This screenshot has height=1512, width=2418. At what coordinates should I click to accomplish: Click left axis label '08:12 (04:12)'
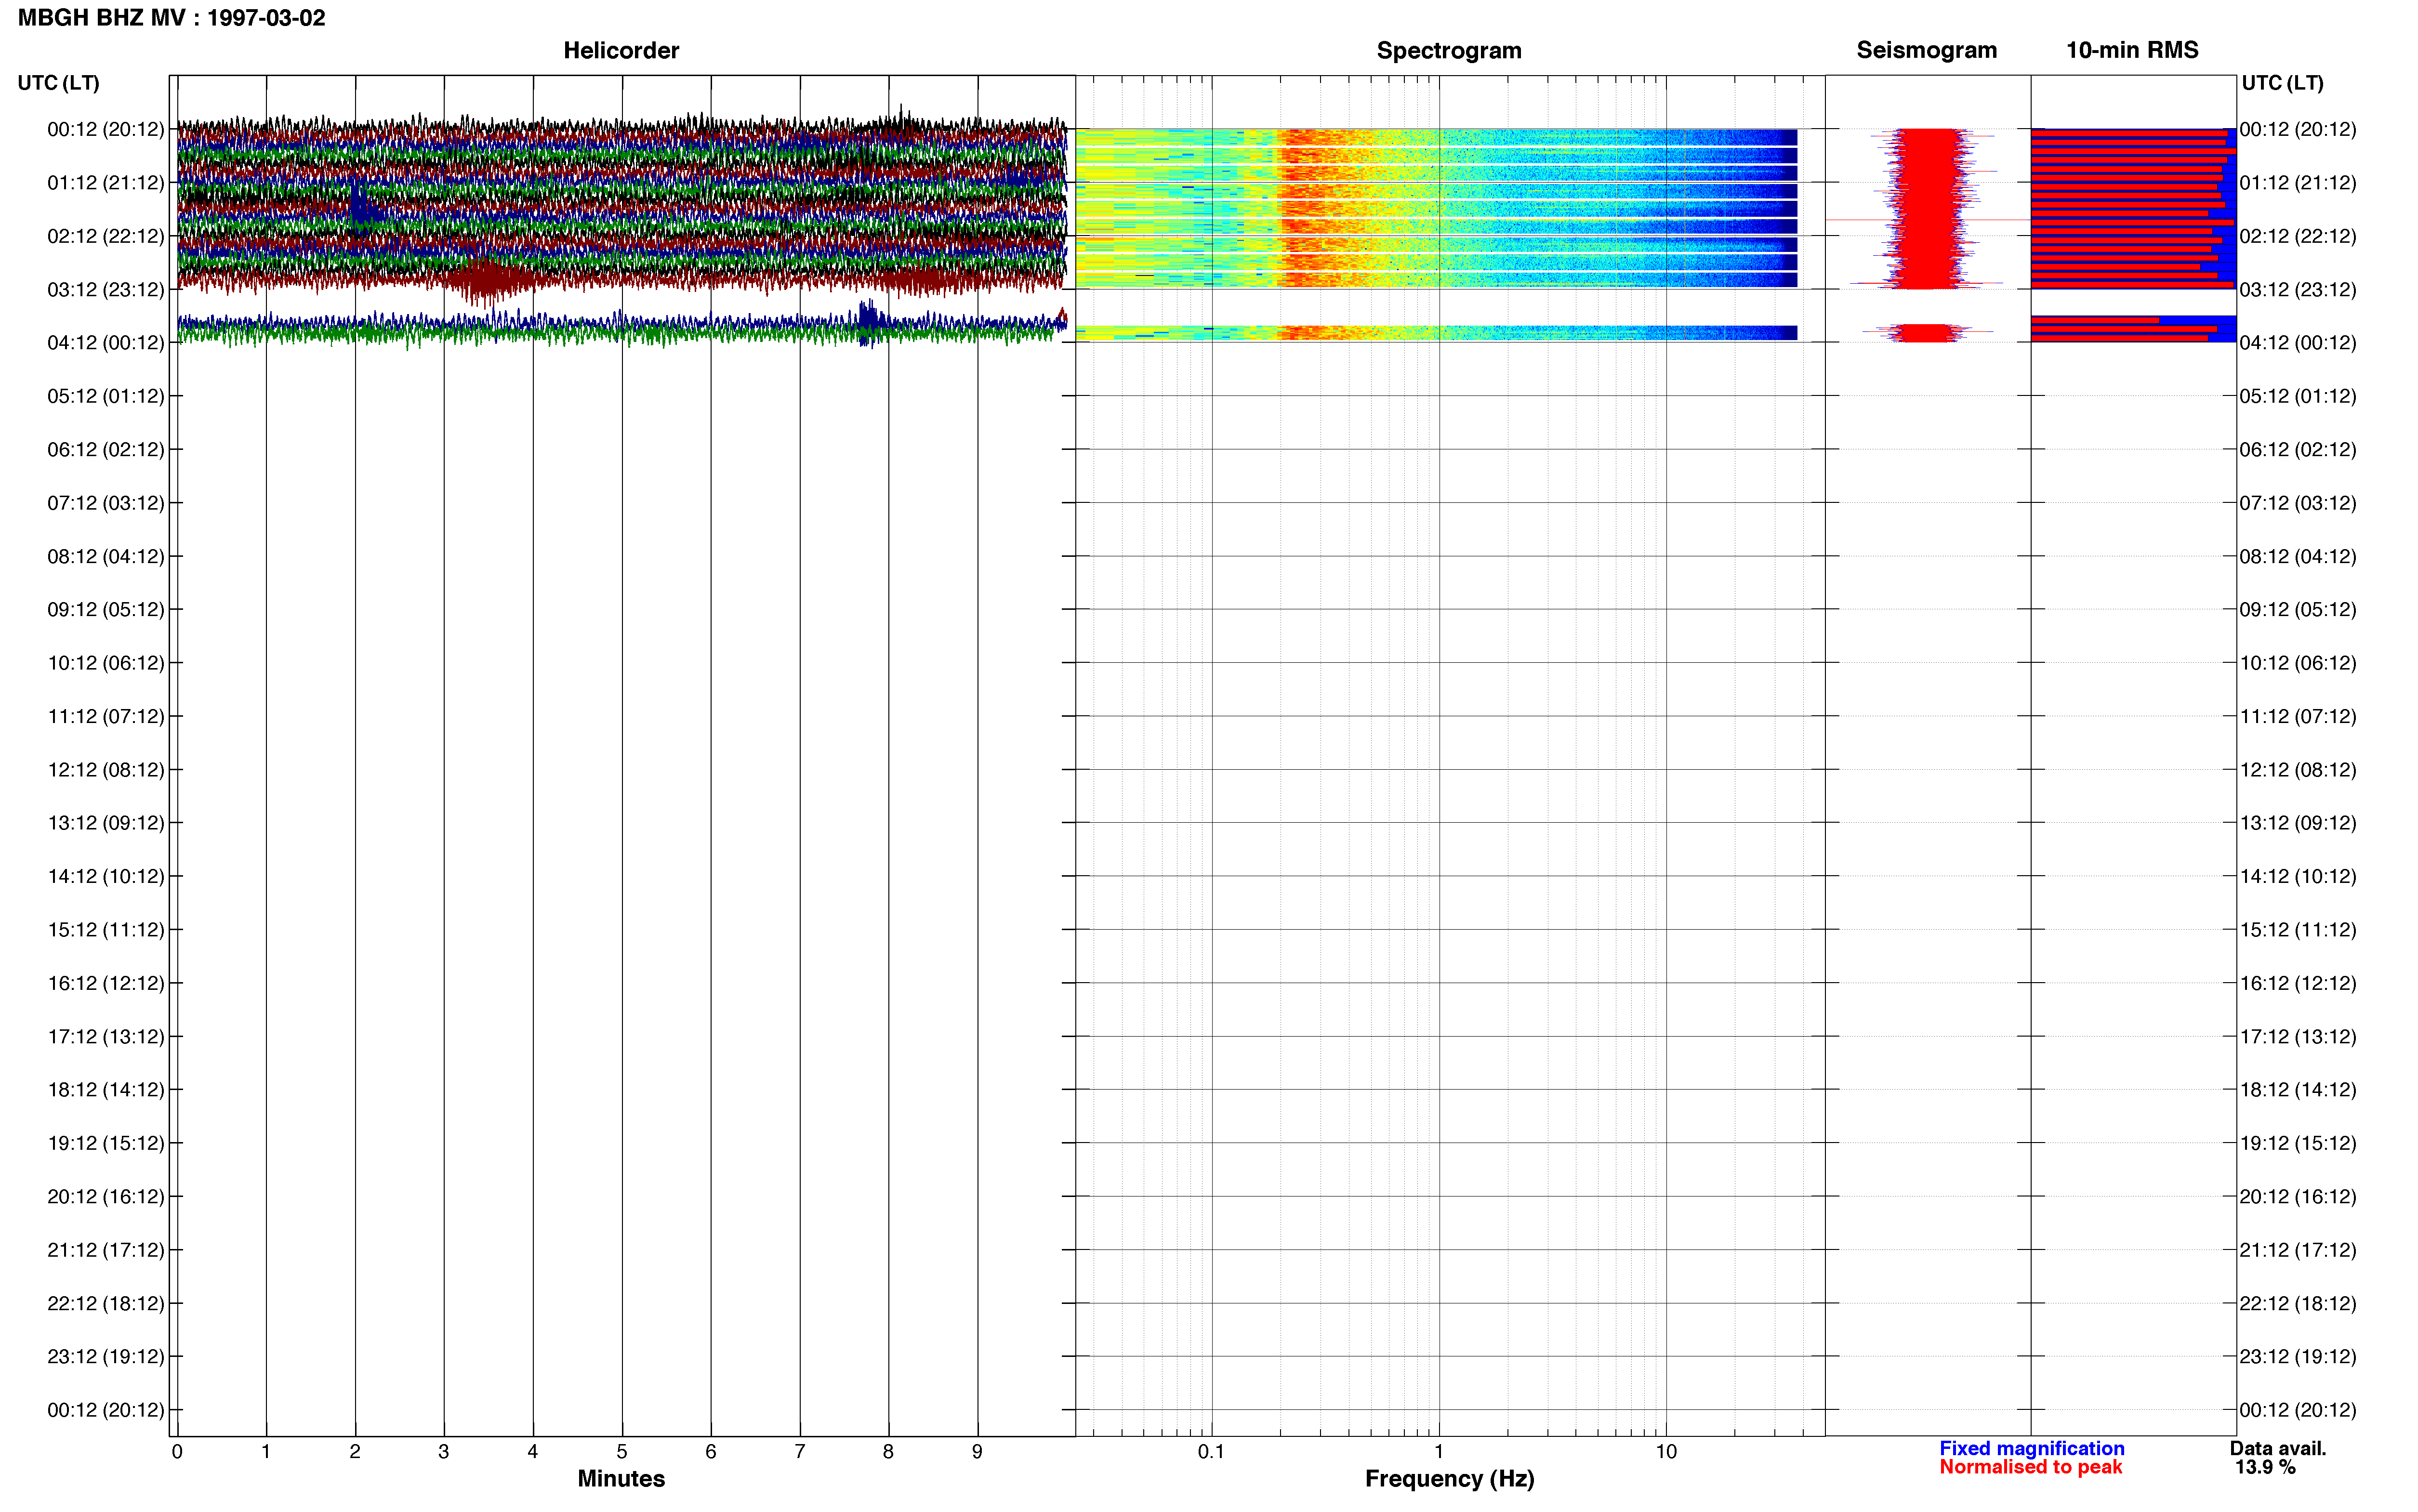point(106,556)
